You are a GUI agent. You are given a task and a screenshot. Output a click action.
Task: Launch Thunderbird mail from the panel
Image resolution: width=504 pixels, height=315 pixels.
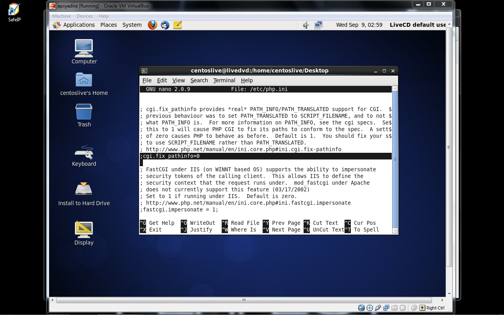click(x=165, y=25)
